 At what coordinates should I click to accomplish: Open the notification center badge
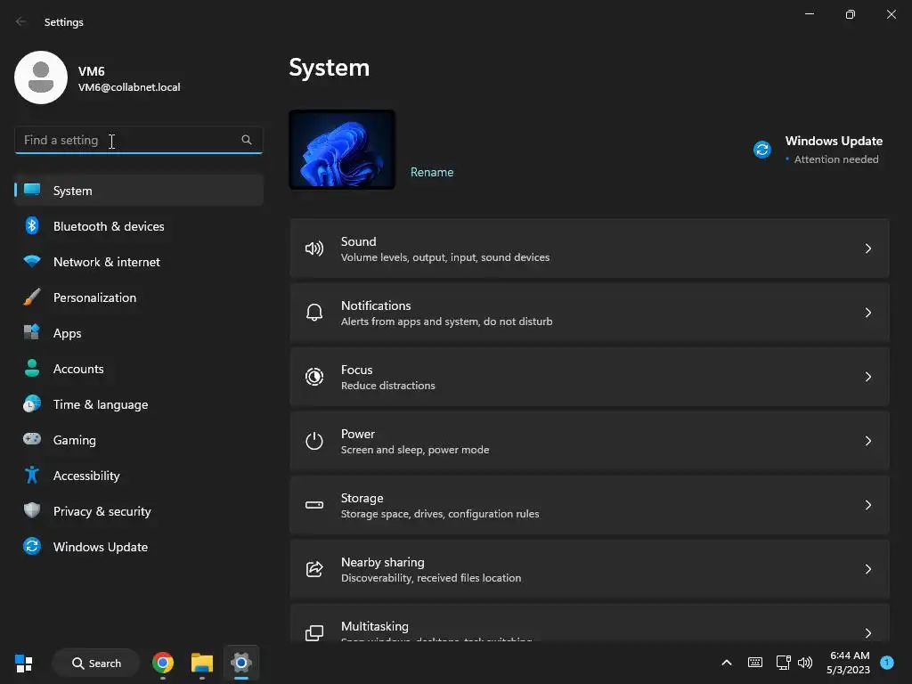click(x=886, y=662)
